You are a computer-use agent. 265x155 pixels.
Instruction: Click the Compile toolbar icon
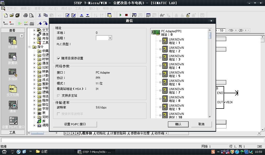68,15
